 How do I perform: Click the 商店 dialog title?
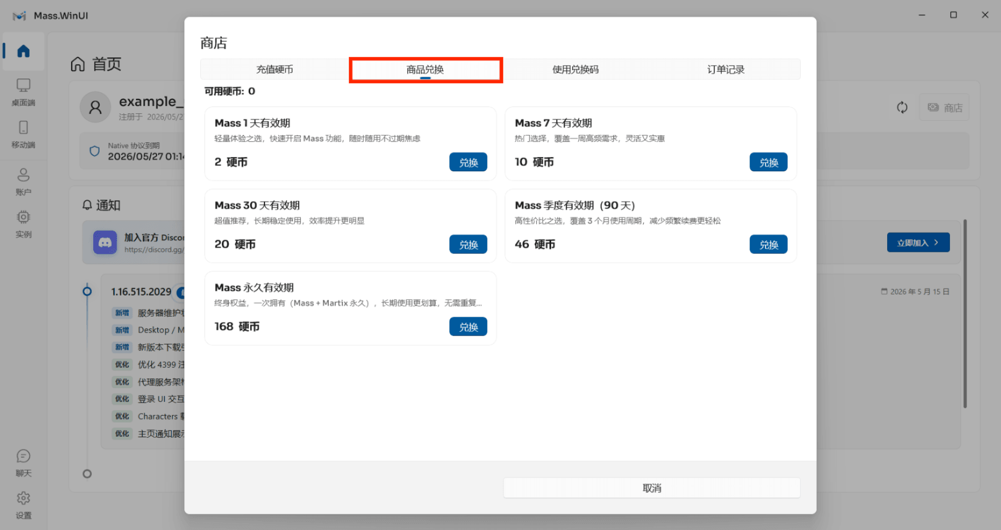click(213, 43)
